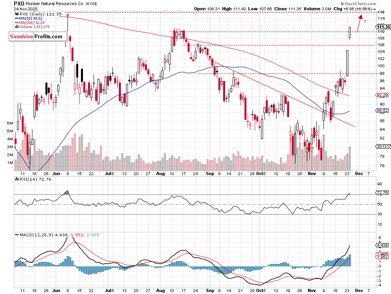Click the Jun label under the price chart
The image size is (391, 294).
click(x=56, y=174)
